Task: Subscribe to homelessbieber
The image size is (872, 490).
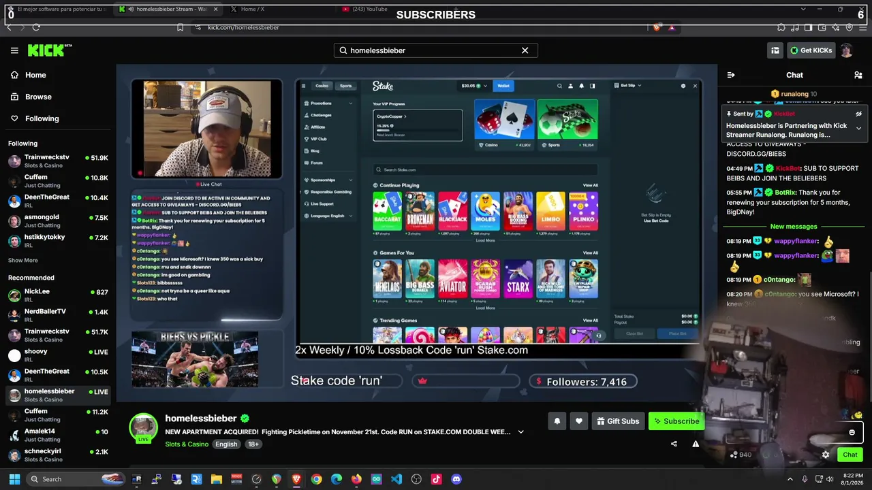Action: tap(676, 421)
